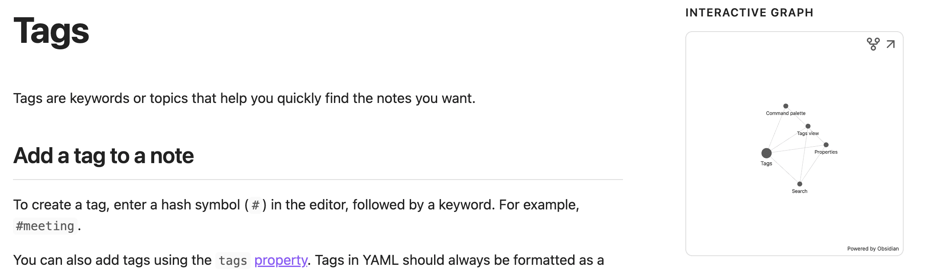934x270 pixels.
Task: Click the Command palette node dot
Action: (786, 106)
